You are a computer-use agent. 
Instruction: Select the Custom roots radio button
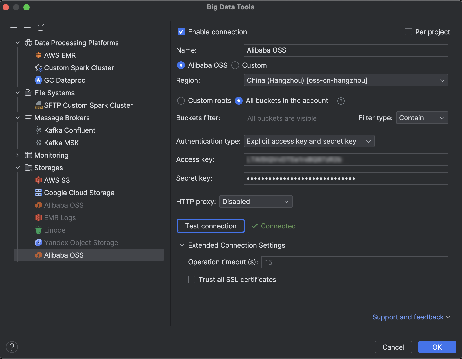click(181, 101)
